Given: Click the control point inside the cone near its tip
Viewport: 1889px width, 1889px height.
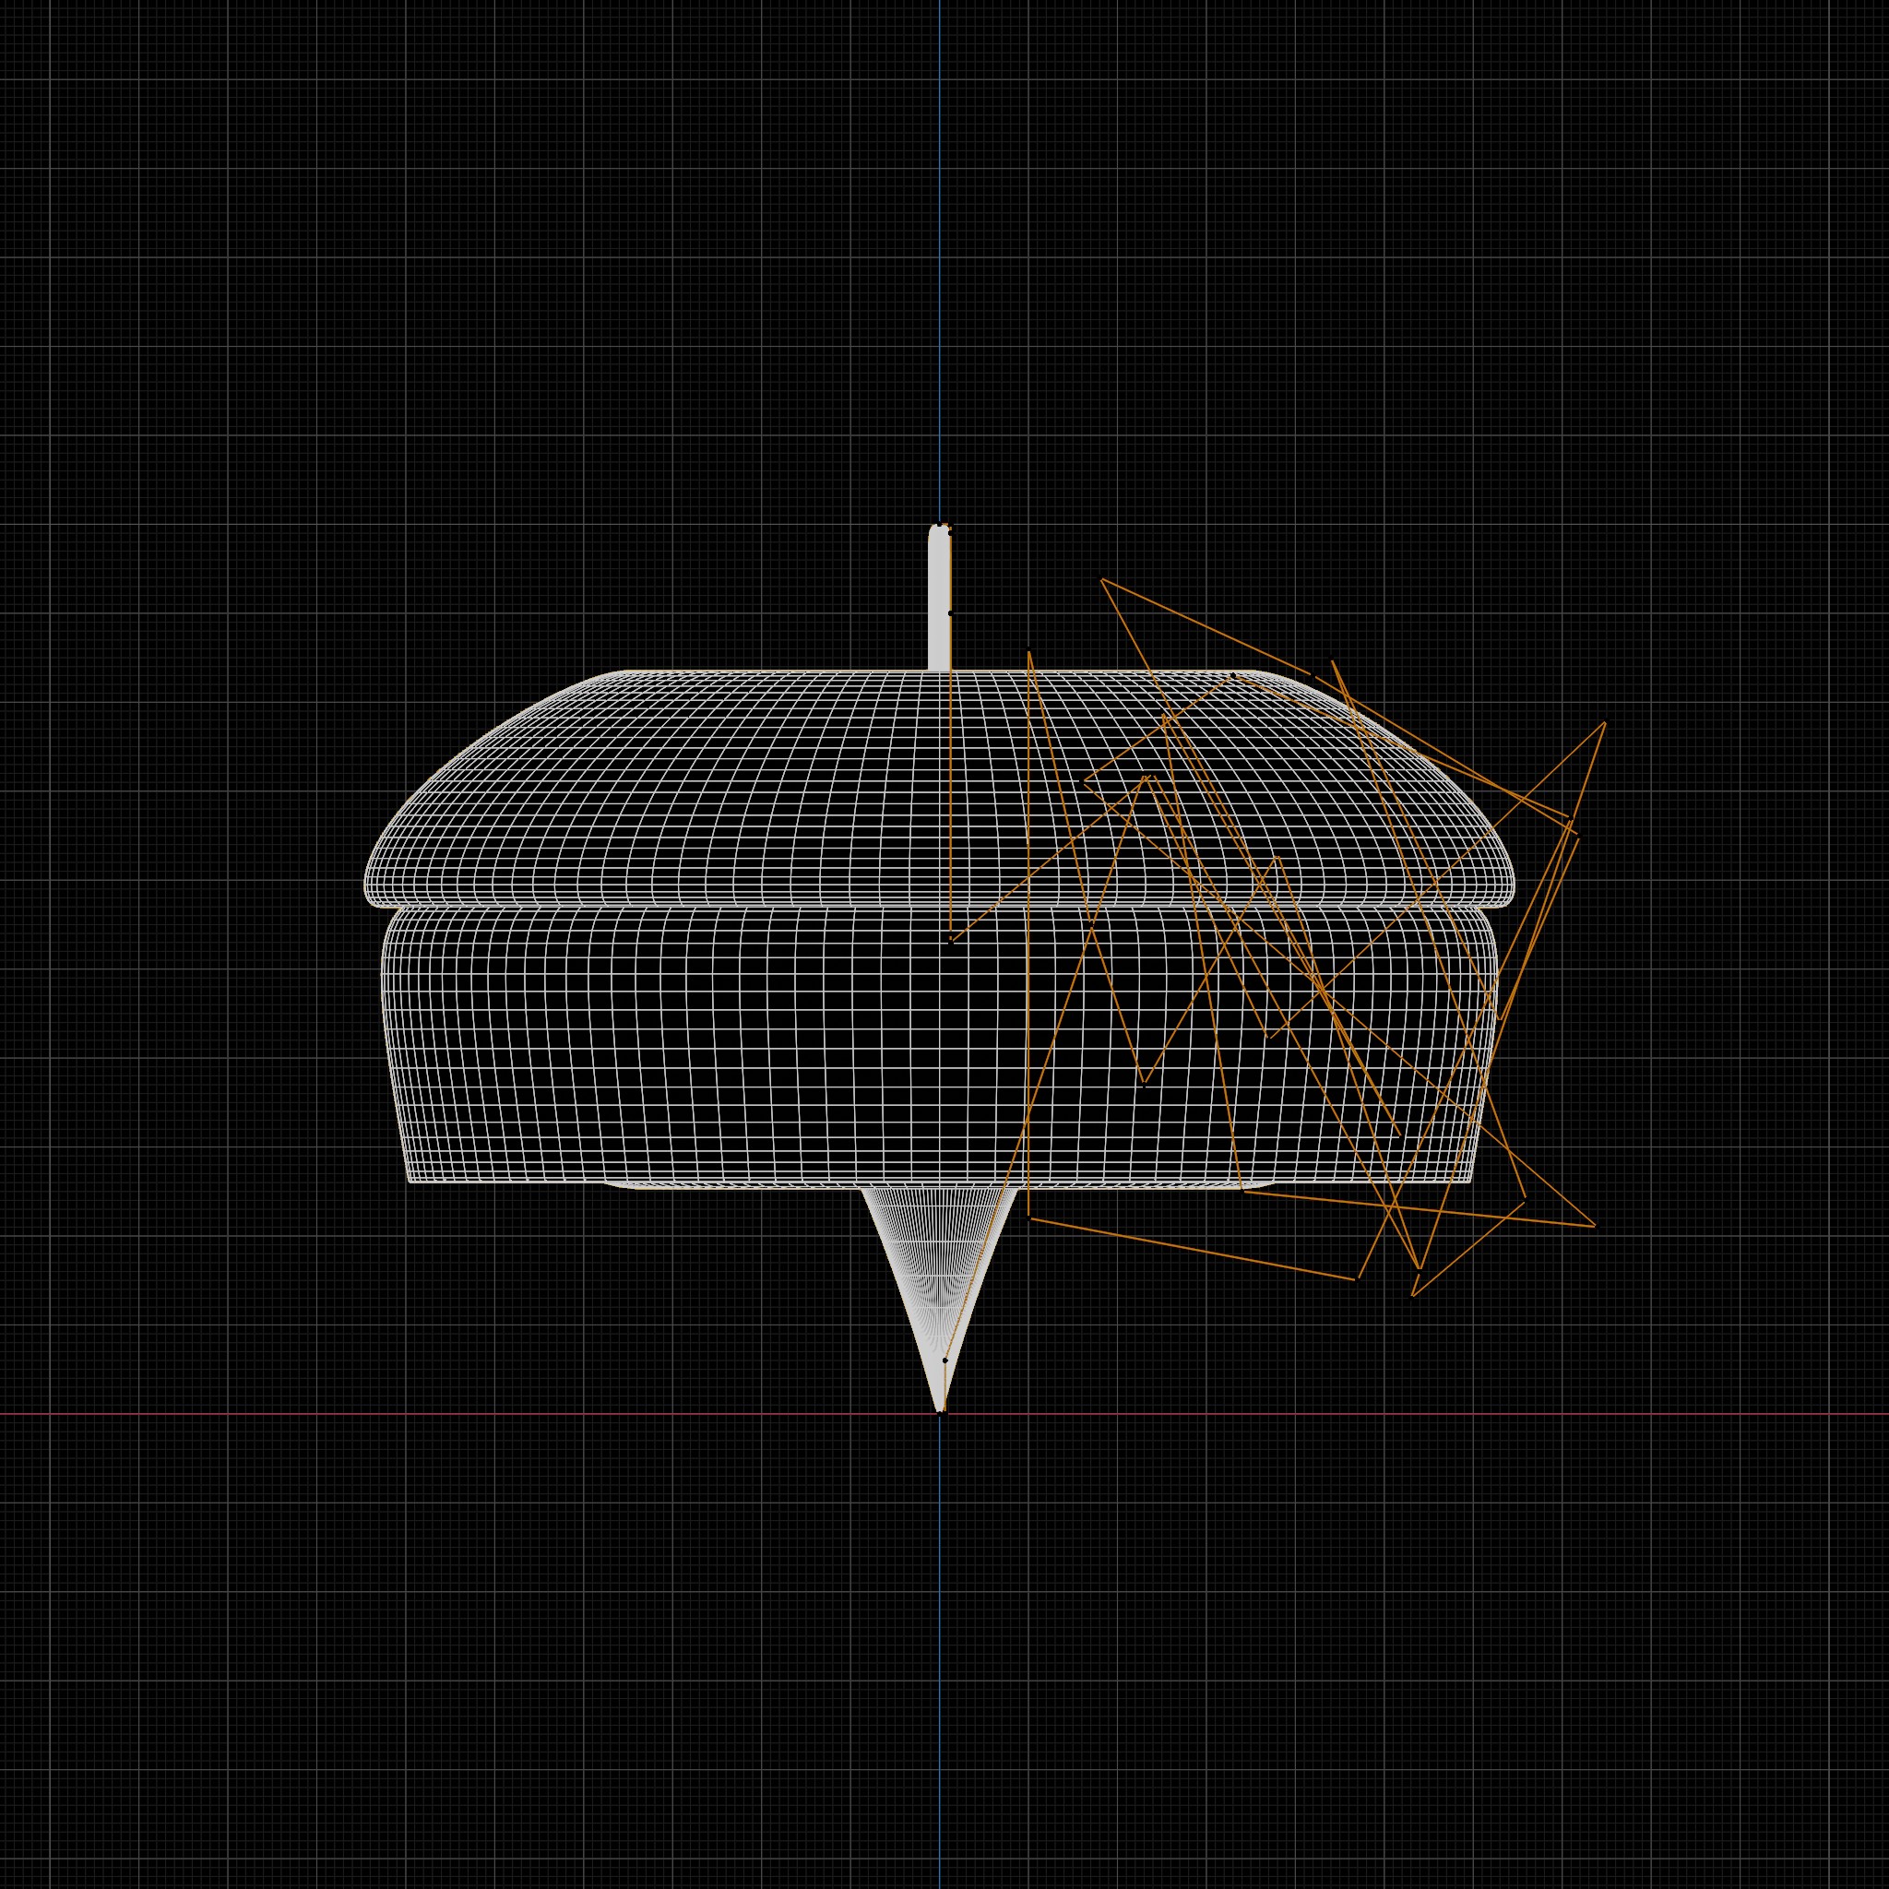Looking at the screenshot, I should [x=944, y=1360].
